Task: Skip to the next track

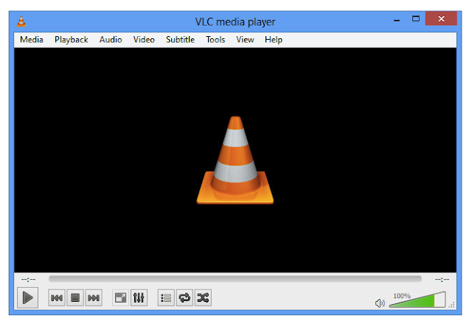Action: [x=94, y=298]
